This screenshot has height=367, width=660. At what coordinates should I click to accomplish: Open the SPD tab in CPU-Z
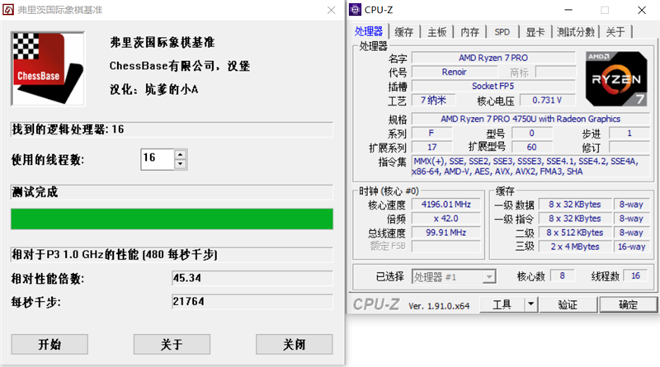502,32
